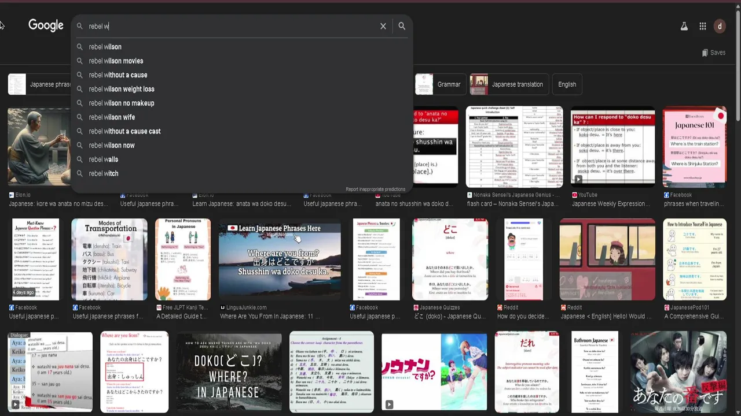The image size is (741, 416).
Task: Click in the search field containing 'rebel w'
Action: [232, 26]
